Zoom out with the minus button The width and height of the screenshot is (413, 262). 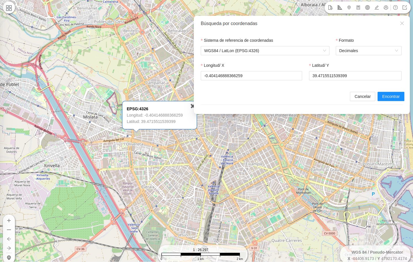(9, 230)
